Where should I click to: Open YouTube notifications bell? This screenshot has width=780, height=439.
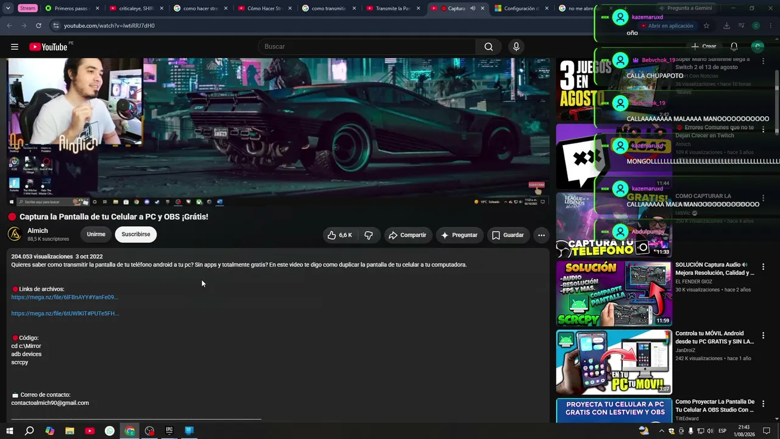click(734, 46)
